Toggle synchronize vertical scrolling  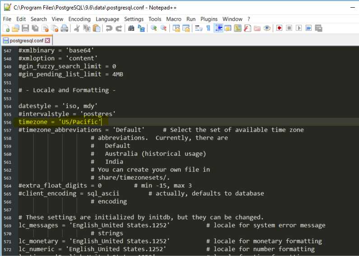tap(176, 28)
